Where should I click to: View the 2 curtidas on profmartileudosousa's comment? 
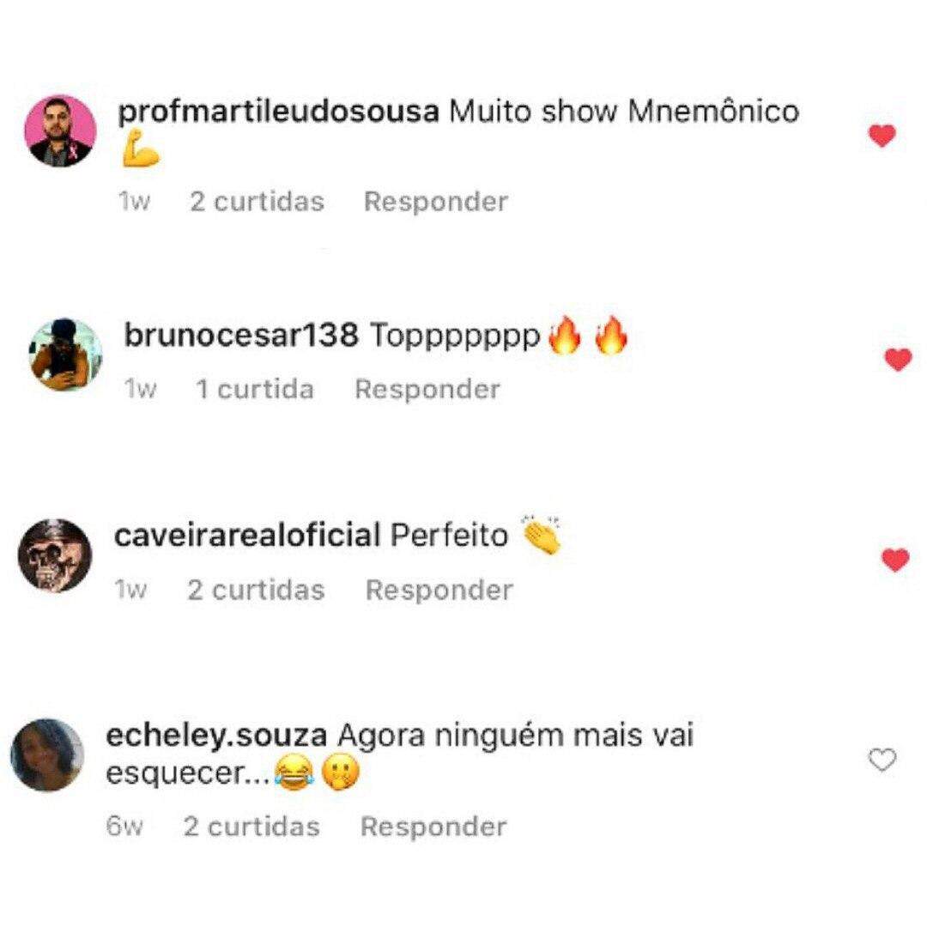257,203
